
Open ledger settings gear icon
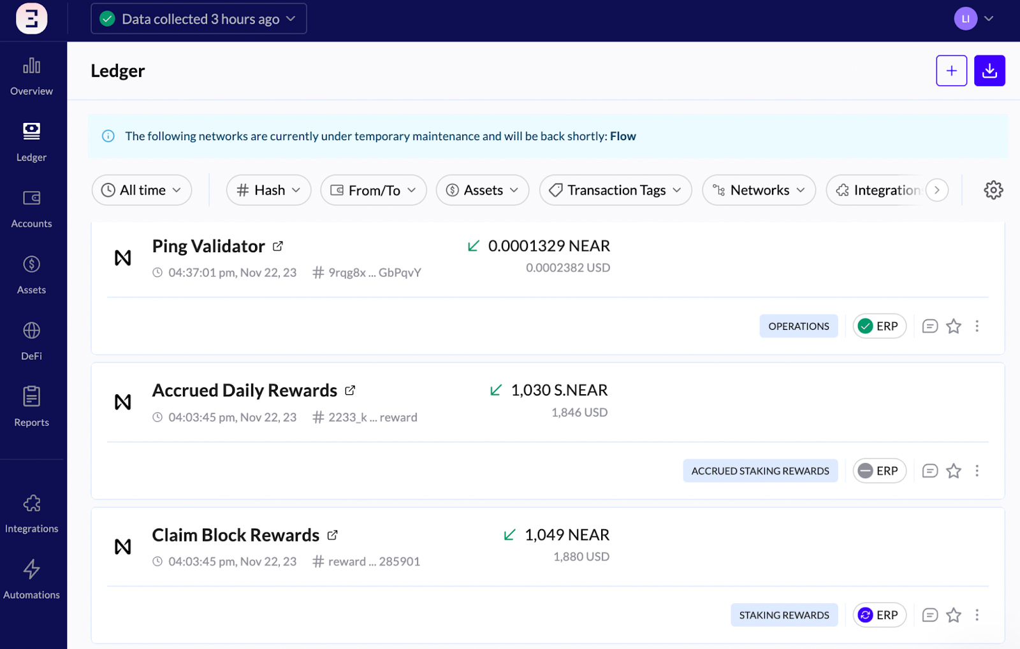click(993, 190)
